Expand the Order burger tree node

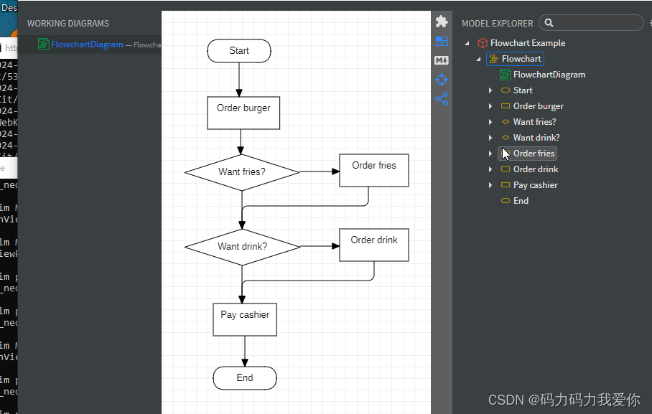tap(490, 106)
